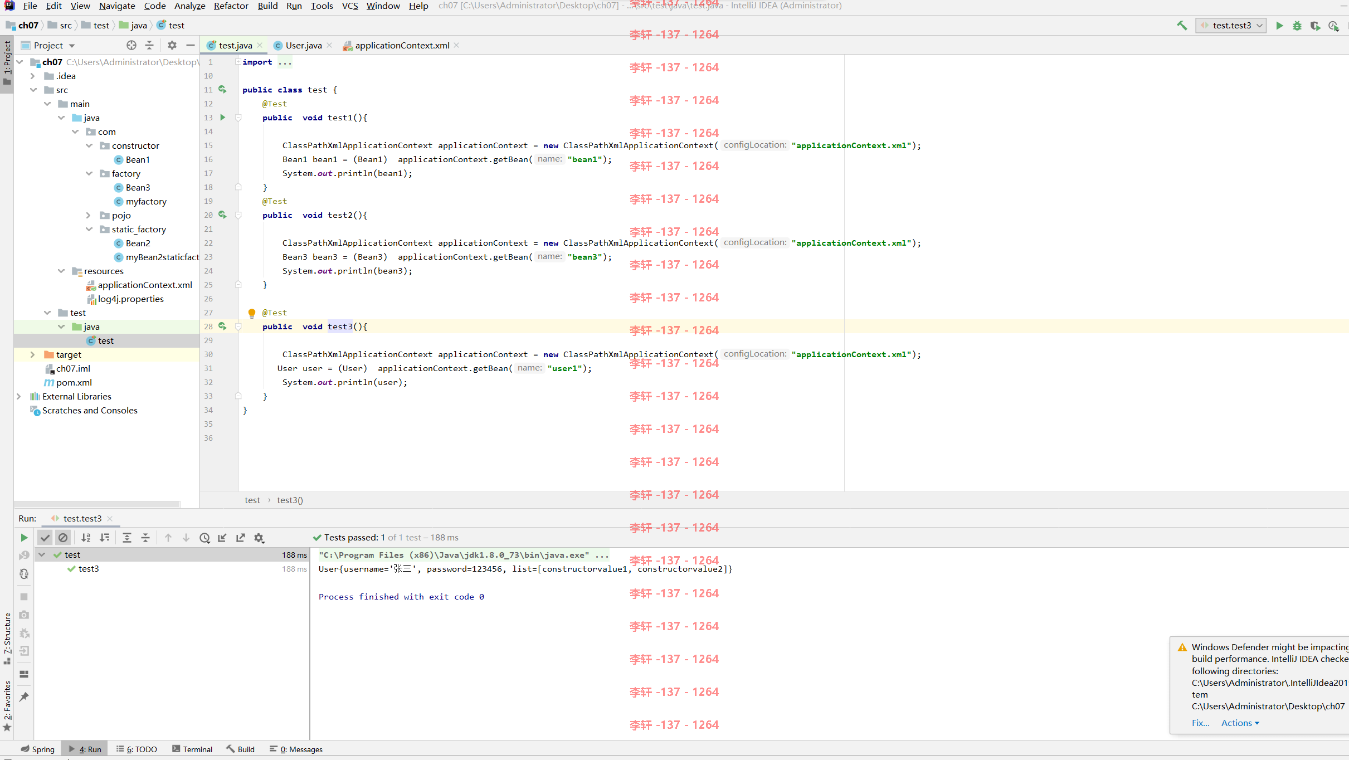Click the intention light bulb at line 27
Screen dimensions: 1349x760
click(x=252, y=313)
